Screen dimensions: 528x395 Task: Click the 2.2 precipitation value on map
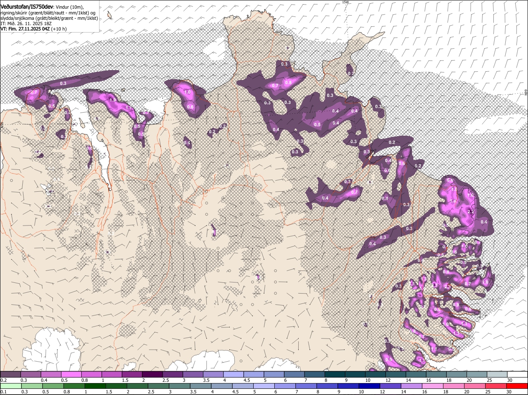coord(471,211)
